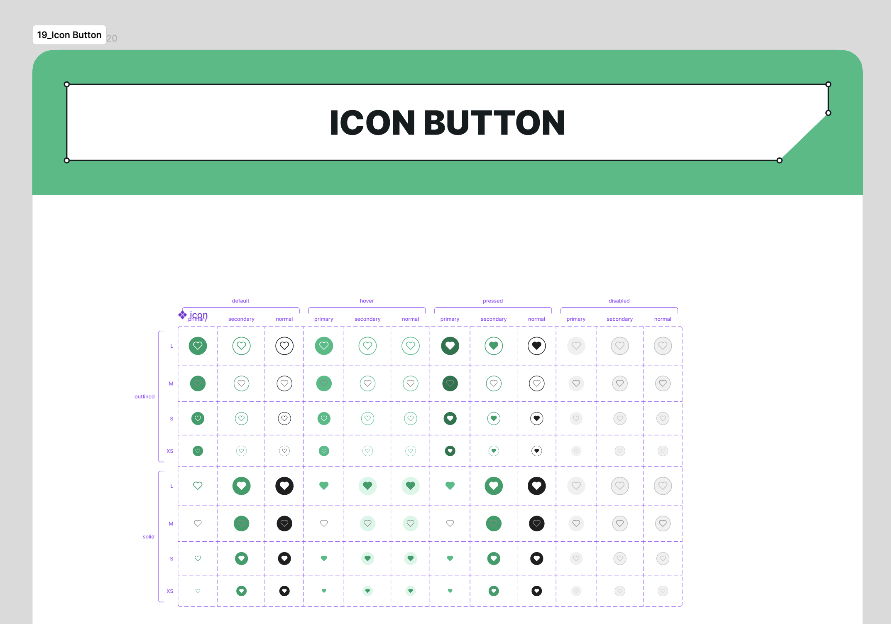This screenshot has height=624, width=891.
Task: Click the purple icon component set label
Action: (193, 315)
